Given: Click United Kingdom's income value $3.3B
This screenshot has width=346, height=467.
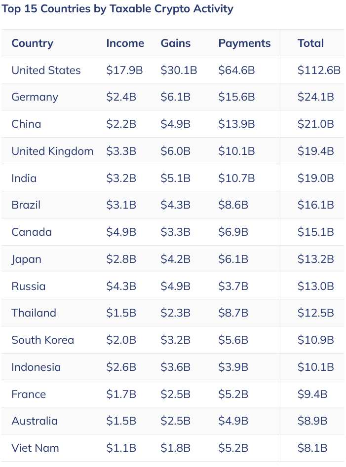Looking at the screenshot, I should [x=121, y=151].
